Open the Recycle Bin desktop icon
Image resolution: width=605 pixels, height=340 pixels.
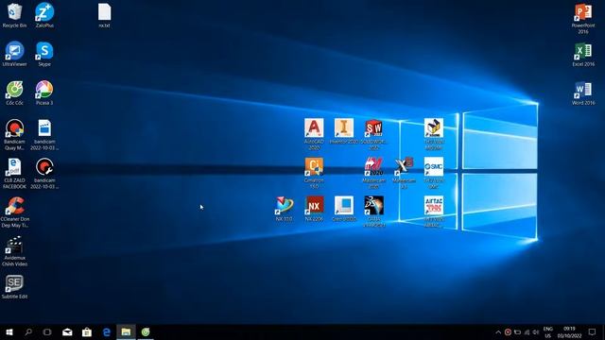tap(15, 15)
